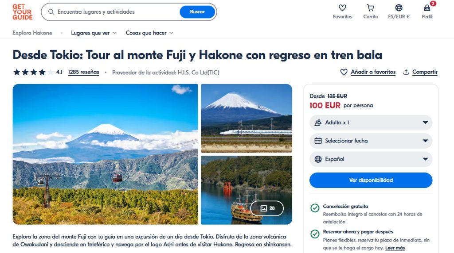The width and height of the screenshot is (454, 253).
Task: Click the GetYourGuide logo
Action: point(22,12)
